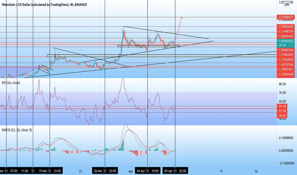Click the 22 date label on time axis
Viewport: 297px width, 175px height.
pyautogui.click(x=81, y=171)
